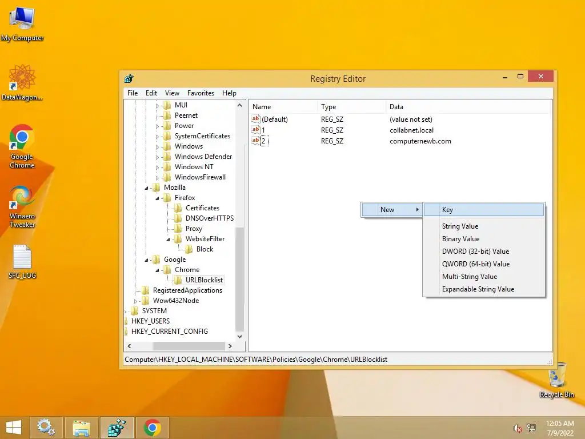Select the computernewb.com data cell
Image resolution: width=585 pixels, height=439 pixels.
pos(420,141)
